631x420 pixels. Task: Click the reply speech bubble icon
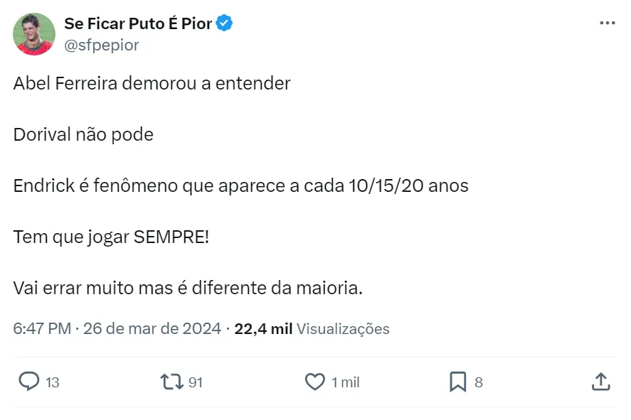point(28,382)
